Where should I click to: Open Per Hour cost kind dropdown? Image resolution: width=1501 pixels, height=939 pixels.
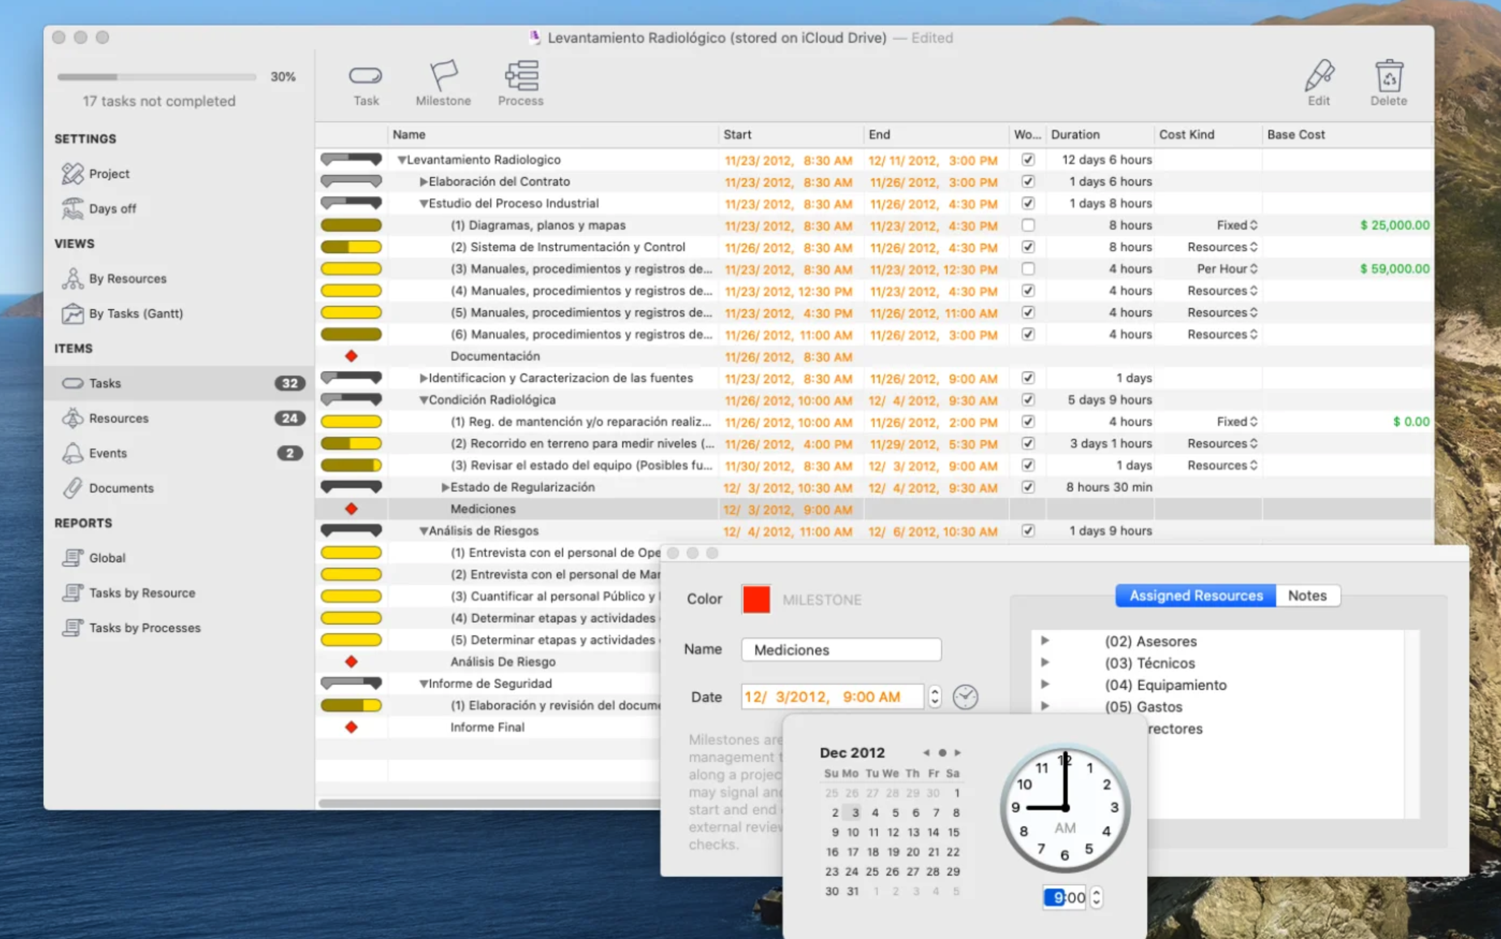1227,269
